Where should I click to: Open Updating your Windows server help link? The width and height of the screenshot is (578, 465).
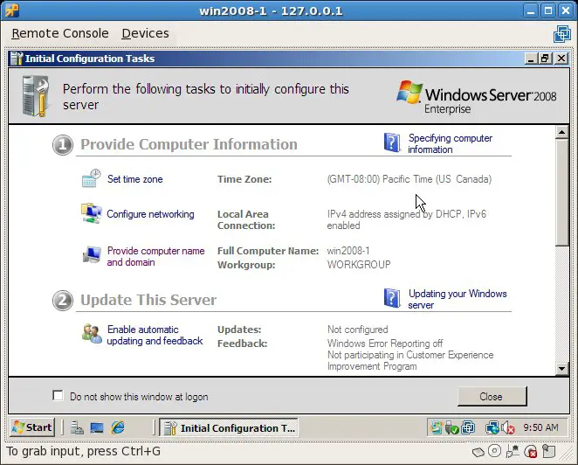click(x=458, y=299)
